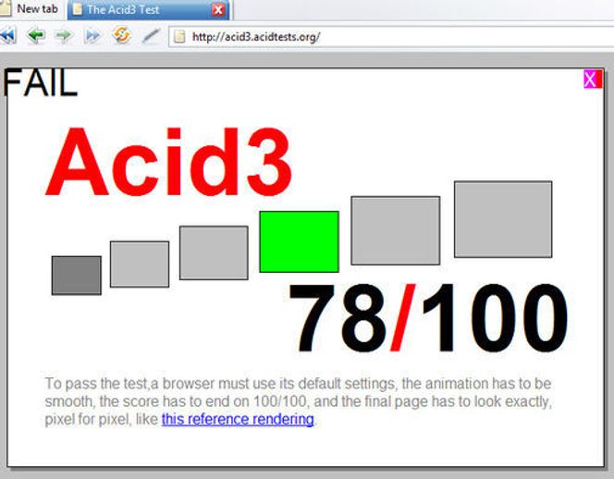Image resolution: width=614 pixels, height=479 pixels.
Task: Click the dark gray smallest square
Action: coord(77,276)
